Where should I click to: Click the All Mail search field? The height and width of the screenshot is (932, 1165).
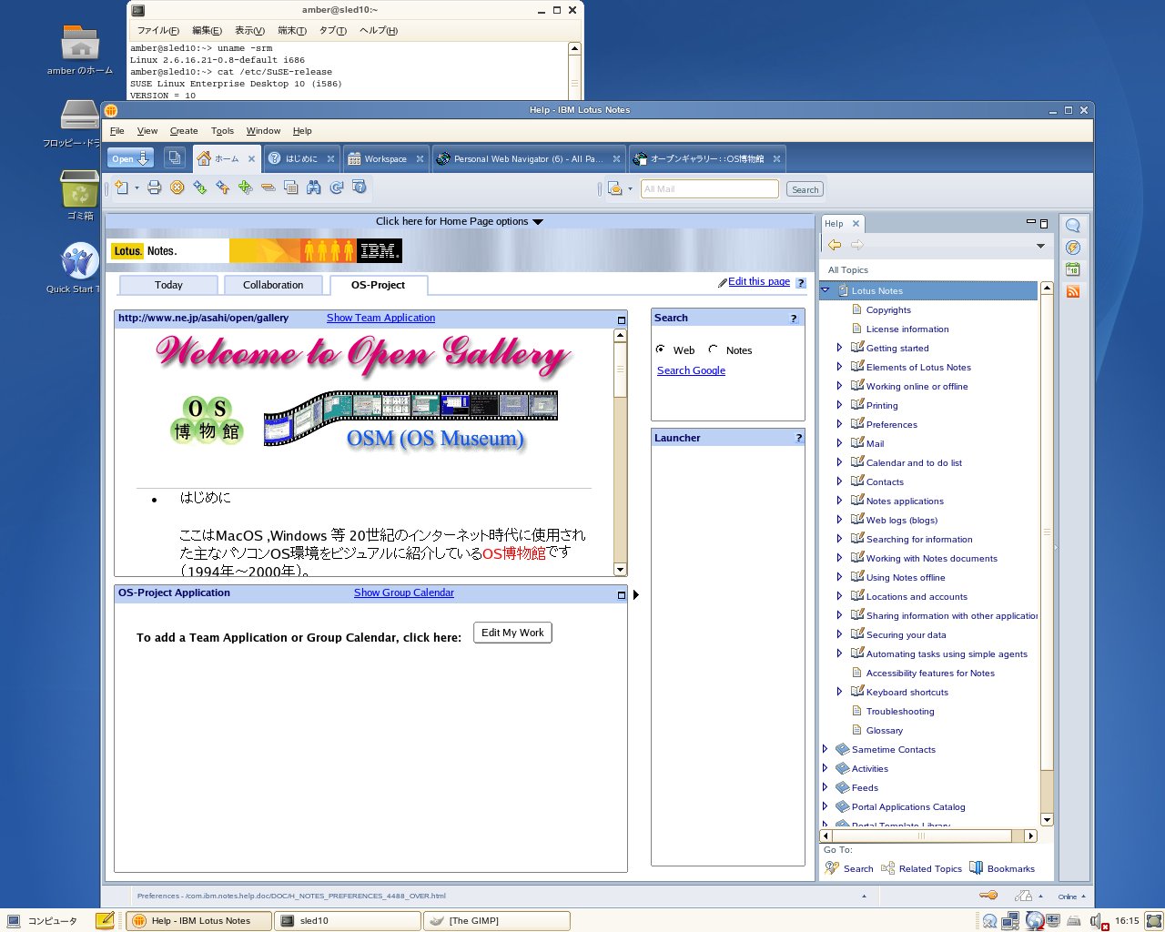(x=710, y=189)
